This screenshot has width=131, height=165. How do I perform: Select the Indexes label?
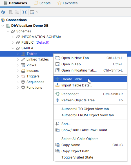[x=33, y=71]
